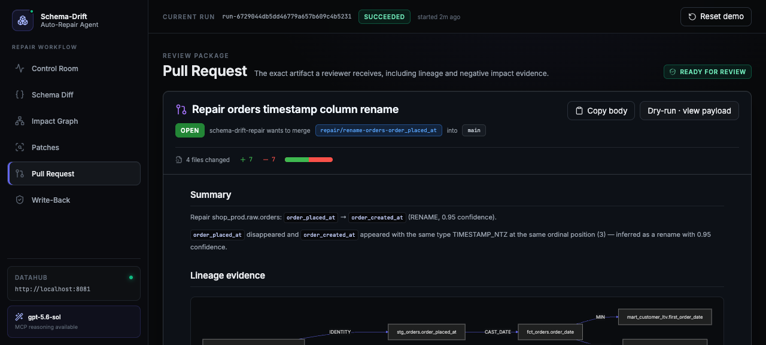Click Reset demo button
Screen dimensions: 766x345
(716, 17)
